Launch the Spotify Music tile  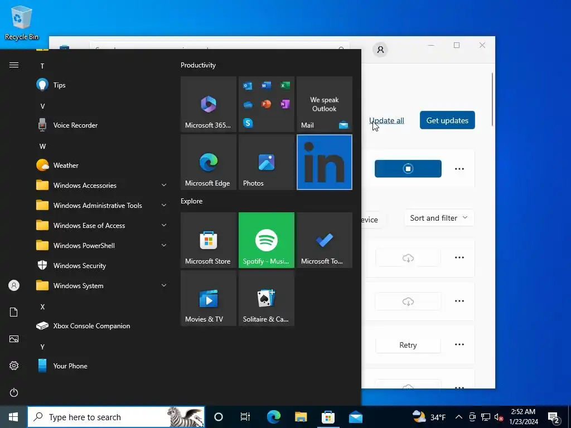266,240
